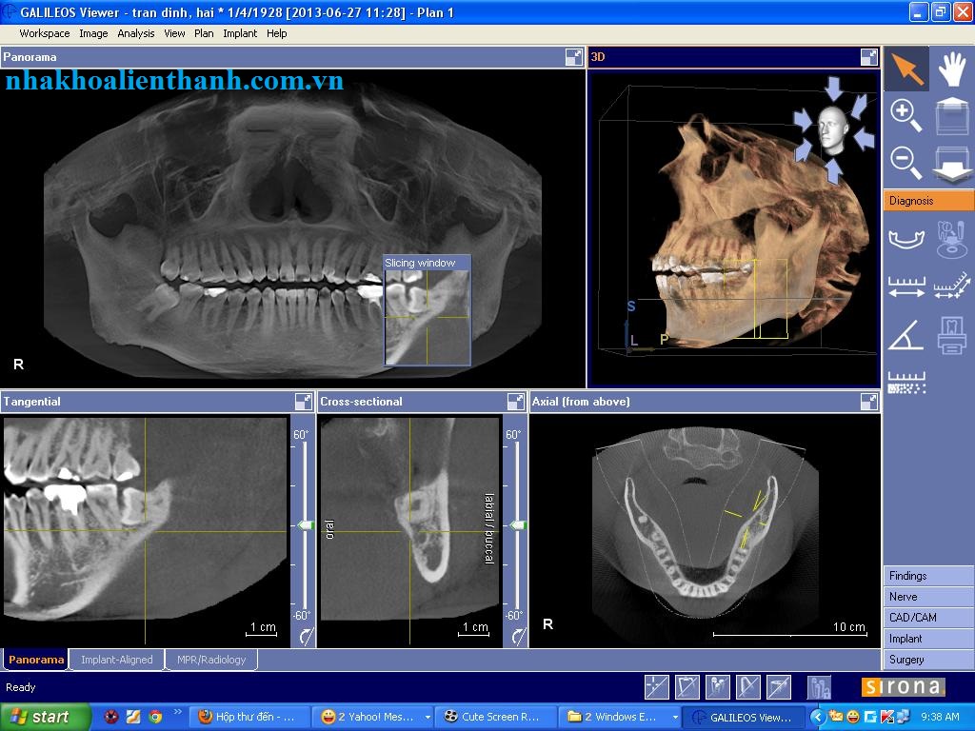975x731 pixels.
Task: Toggle implants visibility button in status bar
Action: coord(718,687)
